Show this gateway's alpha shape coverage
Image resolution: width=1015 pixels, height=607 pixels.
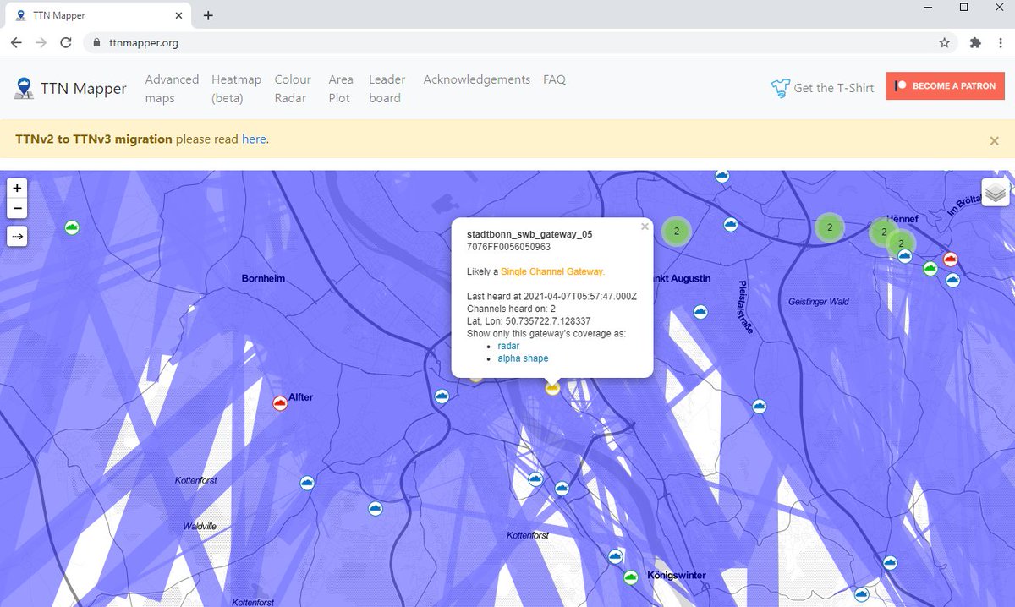(523, 358)
